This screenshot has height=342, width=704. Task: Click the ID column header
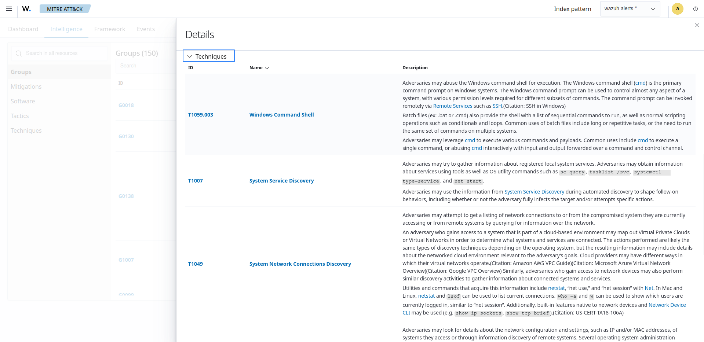click(190, 68)
